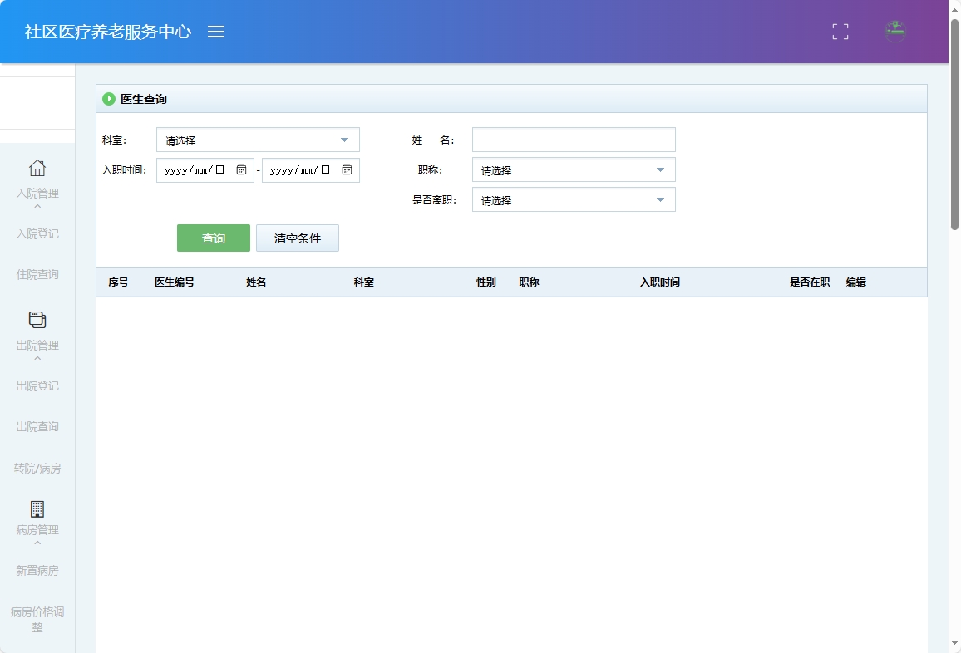Open the 科室 department dropdown
Image resolution: width=961 pixels, height=653 pixels.
point(258,140)
